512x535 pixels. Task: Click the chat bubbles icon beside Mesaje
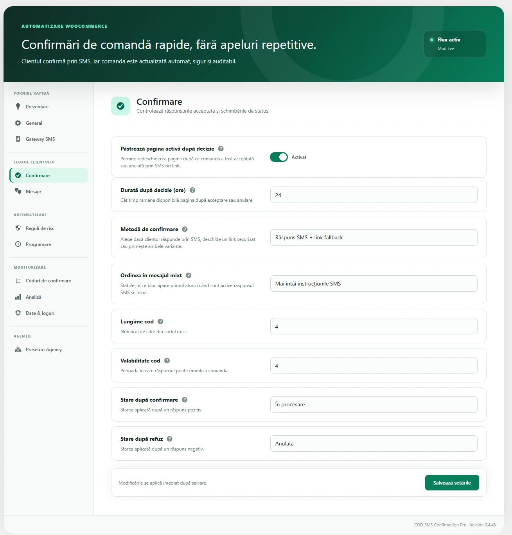point(18,191)
